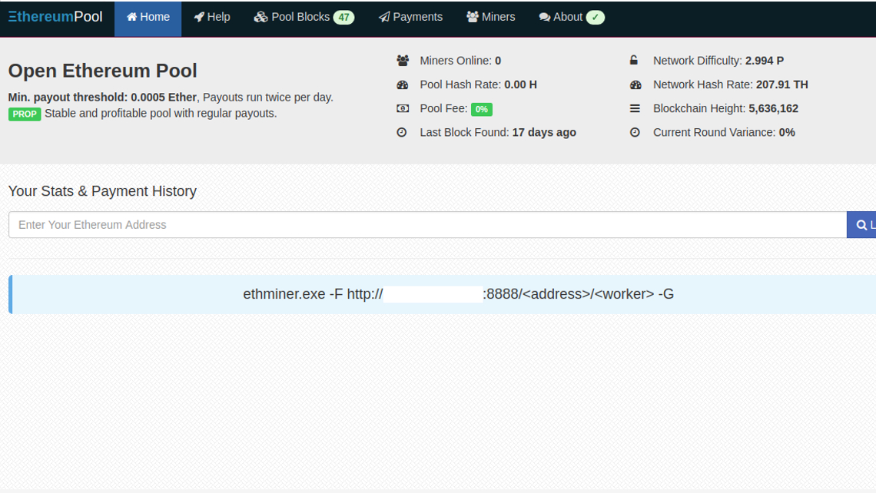876x493 pixels.
Task: Click the About chat bubbles icon
Action: pos(545,18)
